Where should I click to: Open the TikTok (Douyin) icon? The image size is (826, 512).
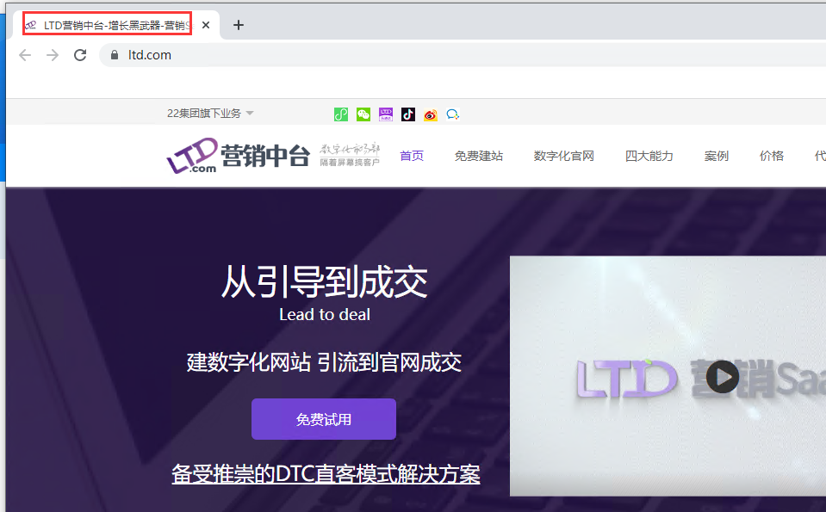(x=408, y=114)
